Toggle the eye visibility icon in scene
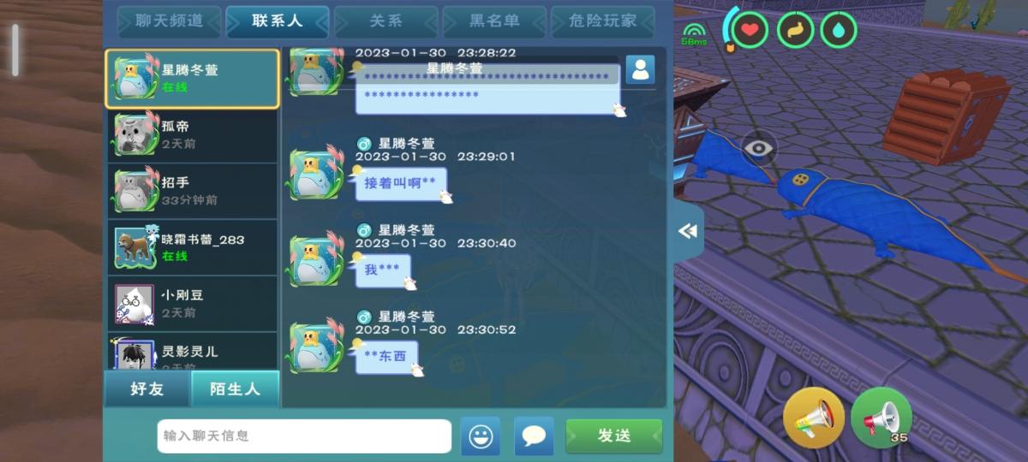Screen dimensions: 1028x462 (758, 148)
